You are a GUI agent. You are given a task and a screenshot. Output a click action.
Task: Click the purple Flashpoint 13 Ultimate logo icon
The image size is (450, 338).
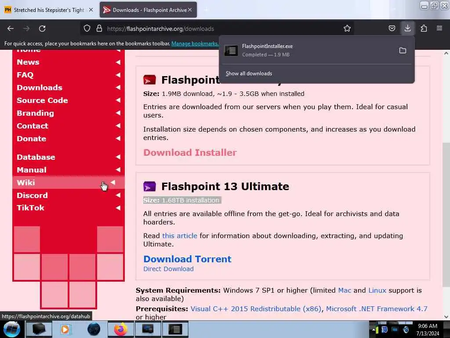[x=149, y=186]
